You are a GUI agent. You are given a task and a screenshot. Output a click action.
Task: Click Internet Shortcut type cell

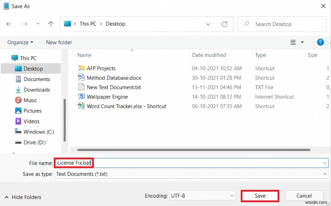tap(274, 97)
